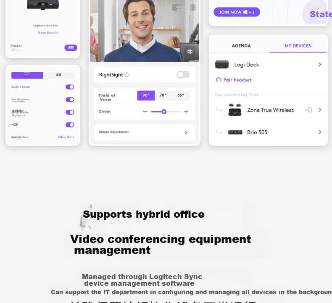
Task: Open the Zone True Wireless chevron arrow
Action: [320, 110]
